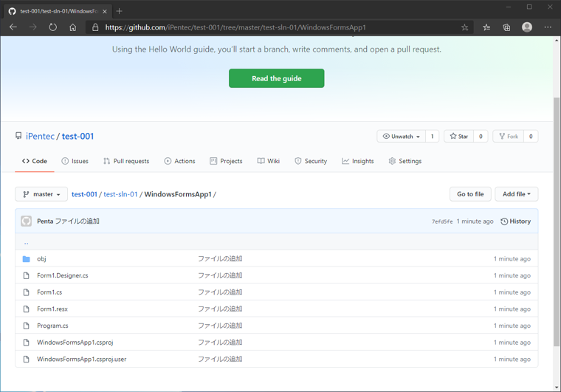
Task: Go up via the parent directory dots
Action: coord(26,242)
